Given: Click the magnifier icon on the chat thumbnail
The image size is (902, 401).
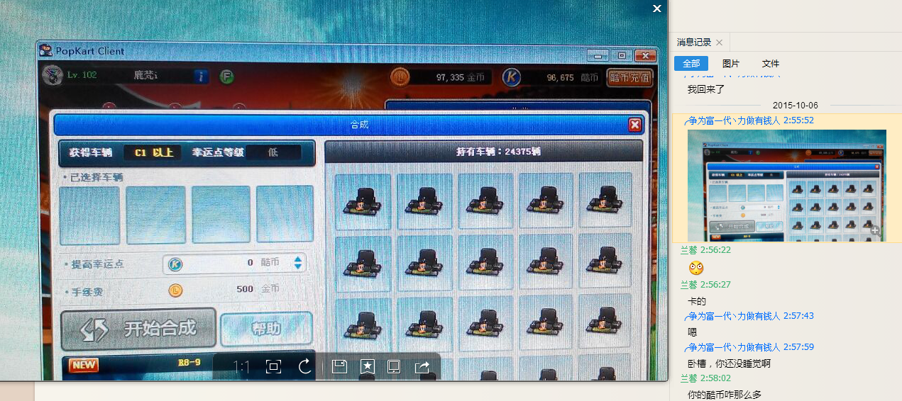Looking at the screenshot, I should [x=875, y=230].
